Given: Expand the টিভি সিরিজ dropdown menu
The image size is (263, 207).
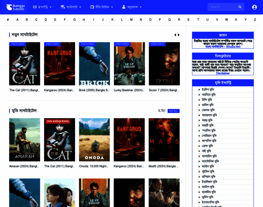Looking at the screenshot, I should coord(102,7).
